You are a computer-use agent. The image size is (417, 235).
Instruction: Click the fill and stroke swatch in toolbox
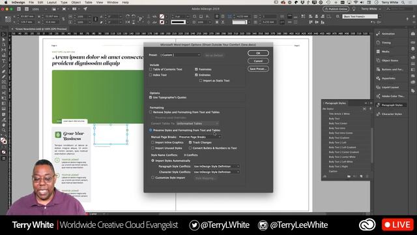tap(3, 140)
